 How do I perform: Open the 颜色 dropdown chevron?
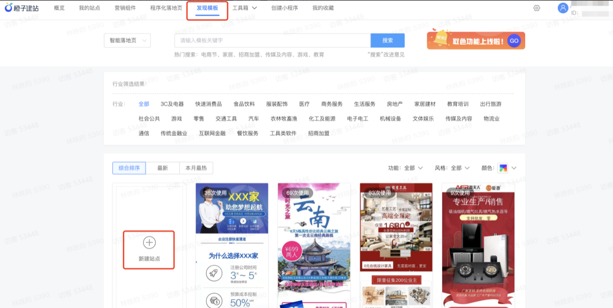[513, 167]
